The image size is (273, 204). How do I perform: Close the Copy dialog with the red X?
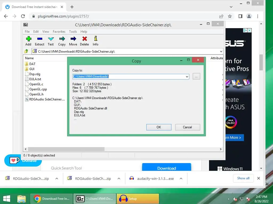(198, 60)
